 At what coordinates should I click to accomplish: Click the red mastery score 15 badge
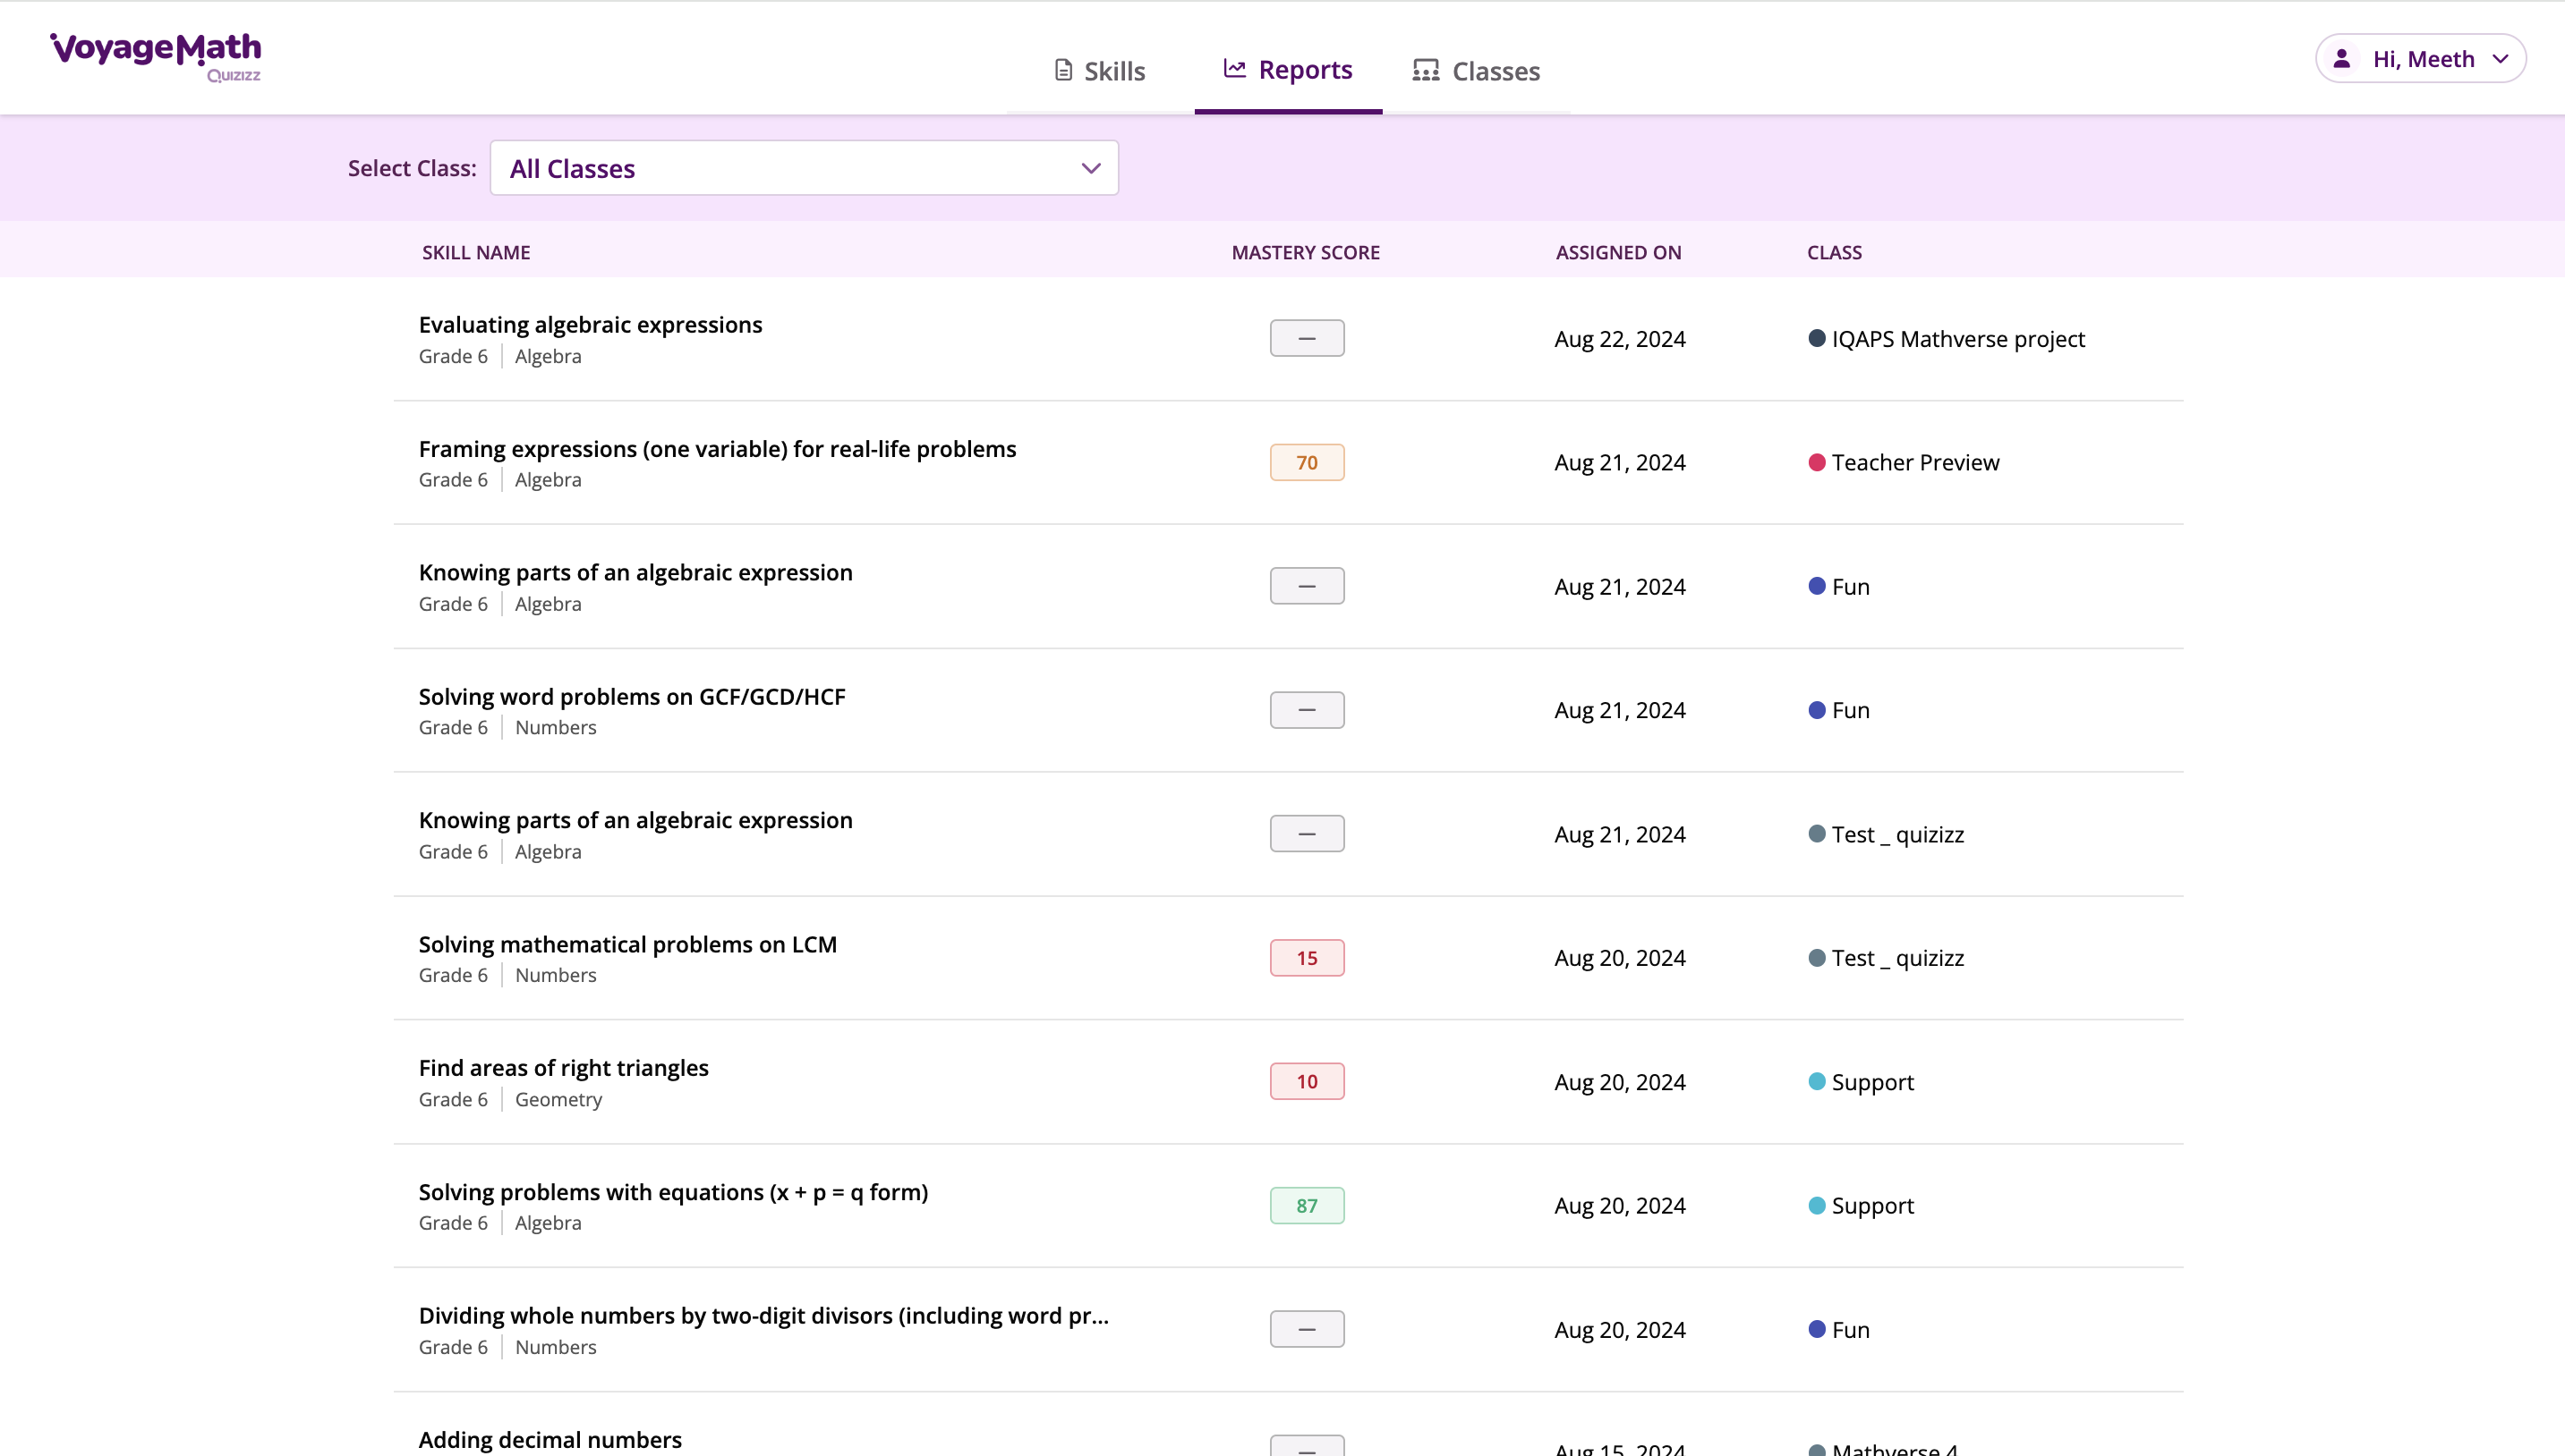[x=1307, y=957]
